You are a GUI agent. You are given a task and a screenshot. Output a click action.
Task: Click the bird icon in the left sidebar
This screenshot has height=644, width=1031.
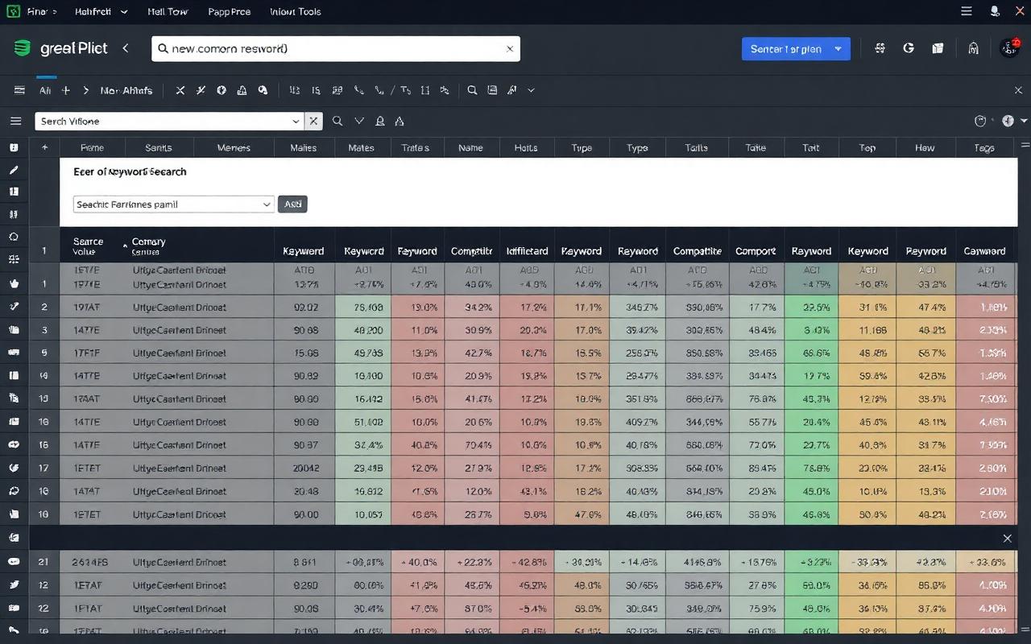coord(14,584)
